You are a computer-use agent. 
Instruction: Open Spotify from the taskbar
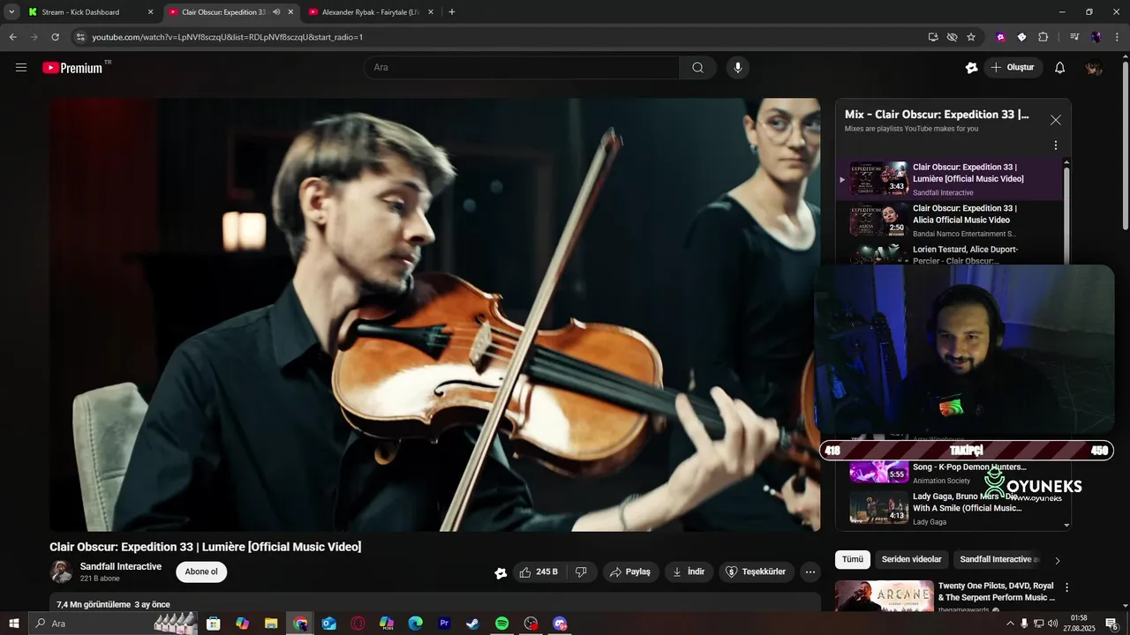click(x=501, y=624)
